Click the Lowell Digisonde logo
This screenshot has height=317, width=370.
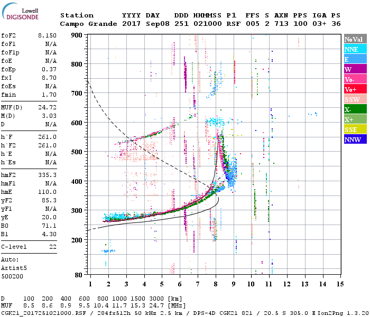coord(20,11)
